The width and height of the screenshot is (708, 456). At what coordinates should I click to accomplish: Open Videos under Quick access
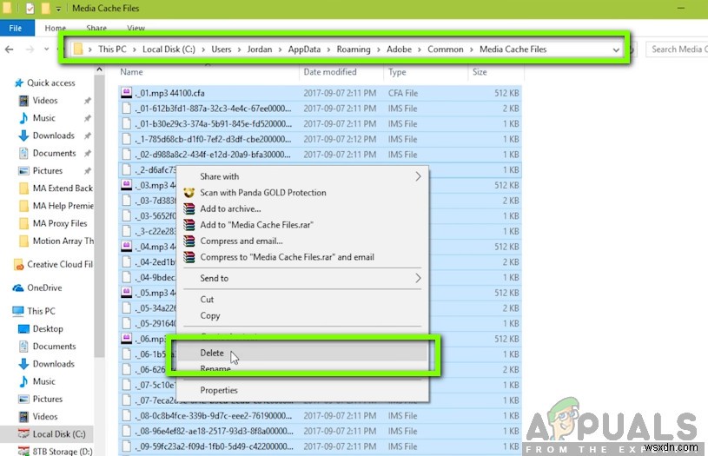pos(44,101)
